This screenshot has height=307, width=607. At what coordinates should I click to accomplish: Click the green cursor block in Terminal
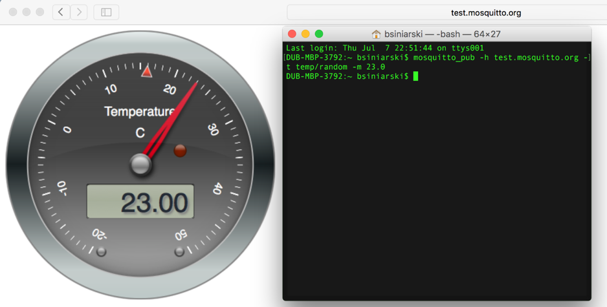(x=415, y=76)
